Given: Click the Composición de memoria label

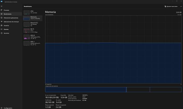Looking at the screenshot, I should [x=51, y=86].
